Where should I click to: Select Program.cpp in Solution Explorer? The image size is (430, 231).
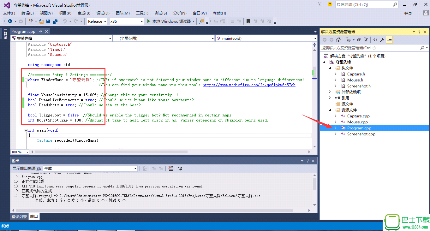click(359, 128)
